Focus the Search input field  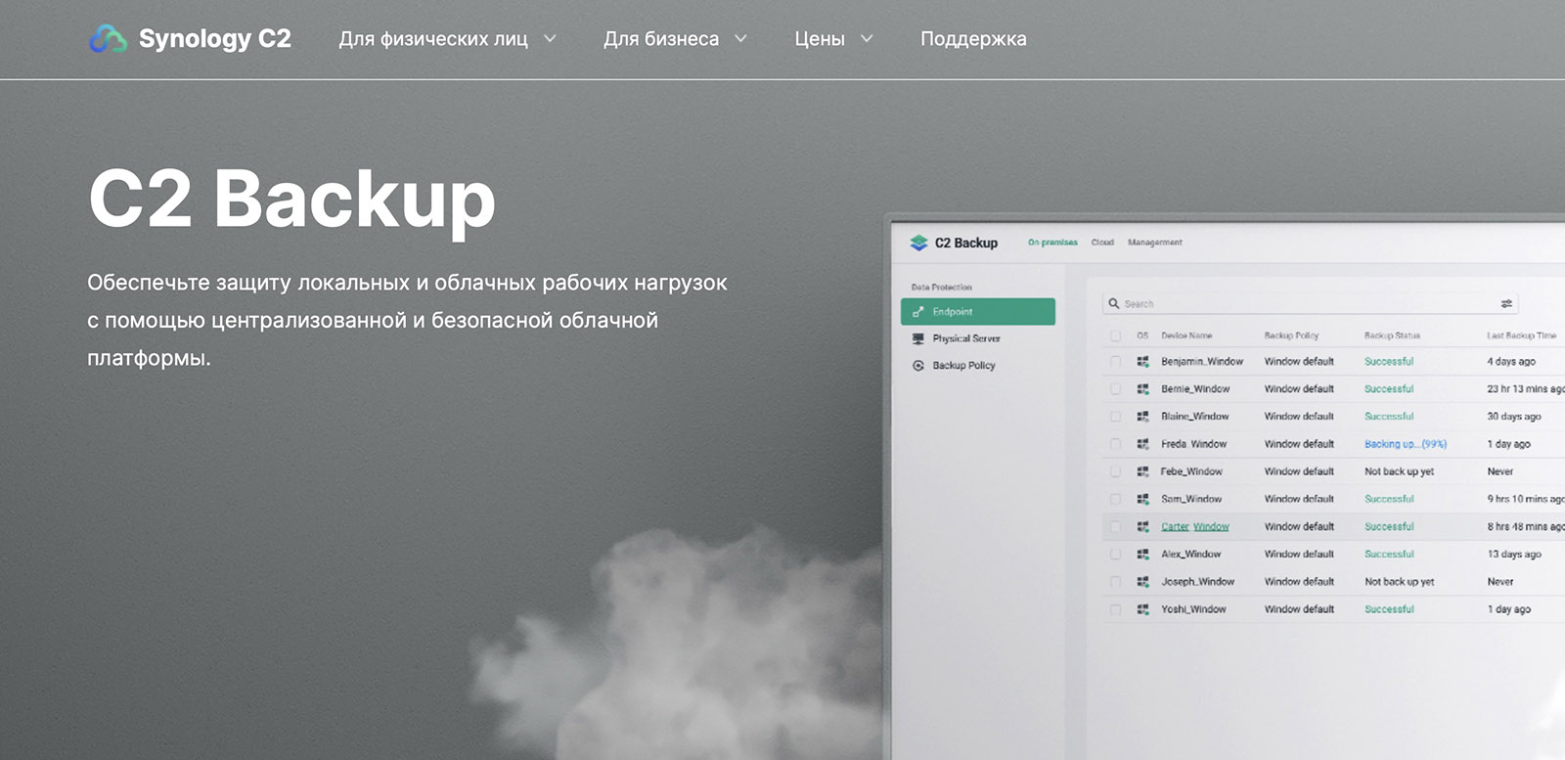[1310, 304]
